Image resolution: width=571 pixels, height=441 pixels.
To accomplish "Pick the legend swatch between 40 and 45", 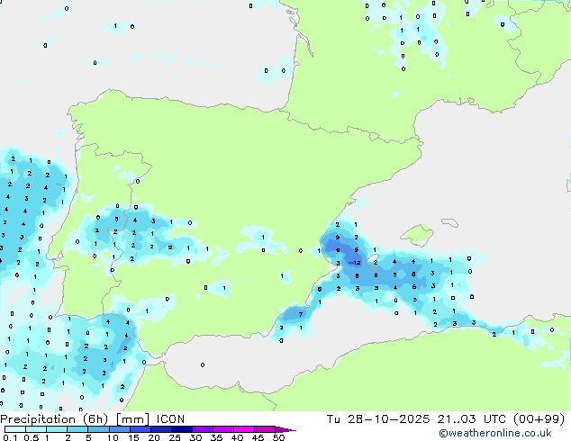I will pyautogui.click(x=244, y=429).
